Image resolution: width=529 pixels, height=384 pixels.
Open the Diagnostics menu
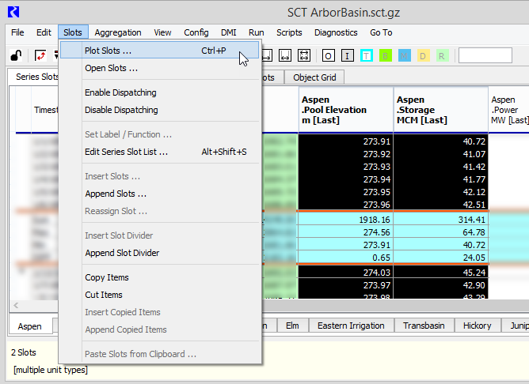coord(336,32)
